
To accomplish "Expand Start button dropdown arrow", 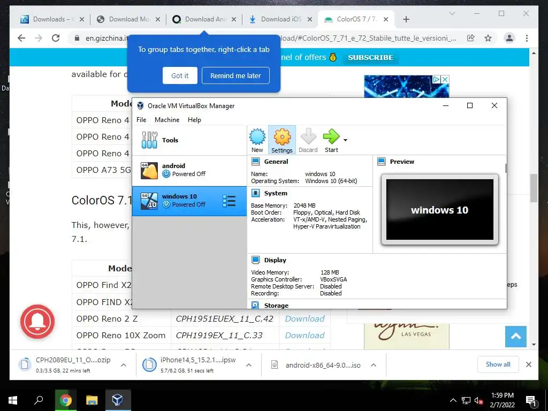I will click(345, 140).
